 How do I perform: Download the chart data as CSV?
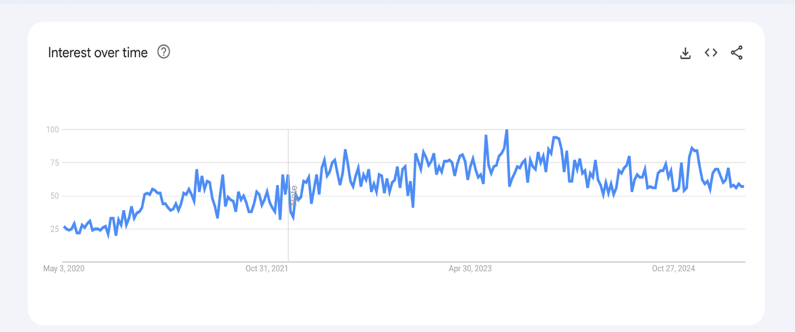686,53
